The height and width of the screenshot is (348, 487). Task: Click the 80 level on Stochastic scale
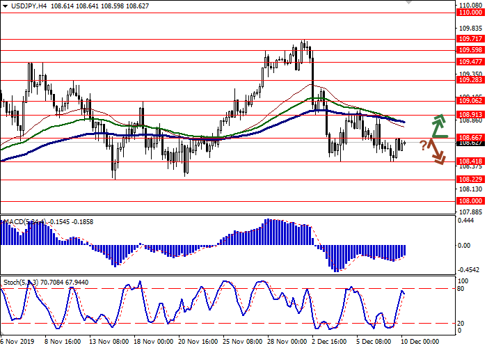[462, 288]
